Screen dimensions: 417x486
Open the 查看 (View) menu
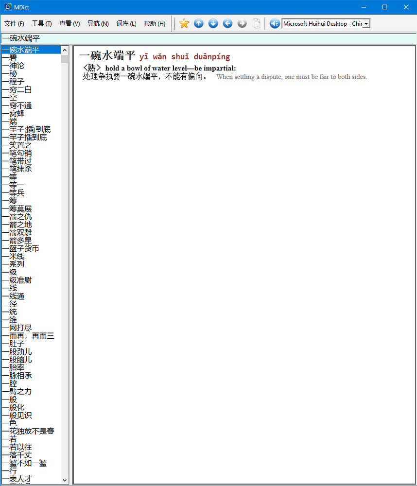coord(69,23)
